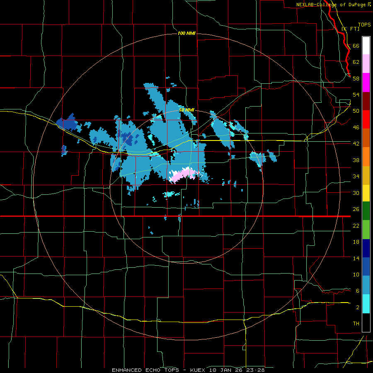Click the legend value 58

(x=356, y=78)
